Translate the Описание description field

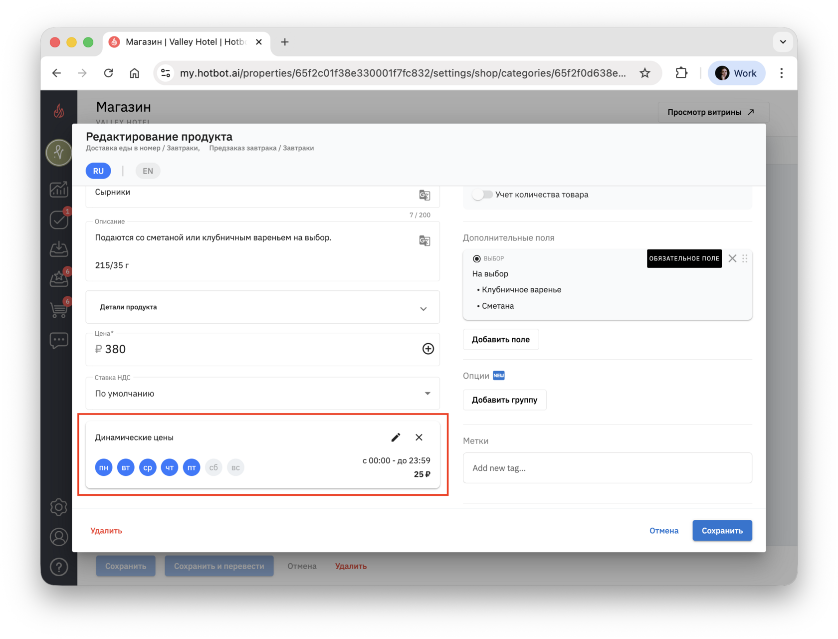pyautogui.click(x=424, y=240)
